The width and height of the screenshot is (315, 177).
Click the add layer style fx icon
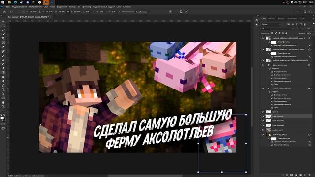point(287,175)
